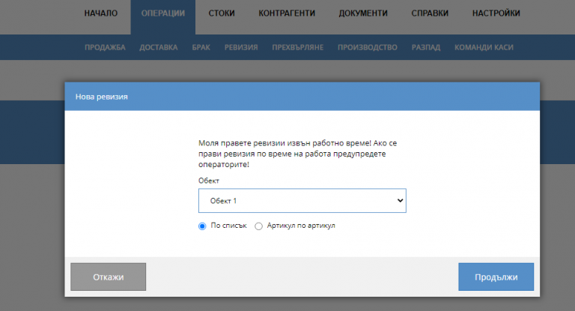This screenshot has width=575, height=311.
Task: Select the По списък radio button
Action: 202,226
